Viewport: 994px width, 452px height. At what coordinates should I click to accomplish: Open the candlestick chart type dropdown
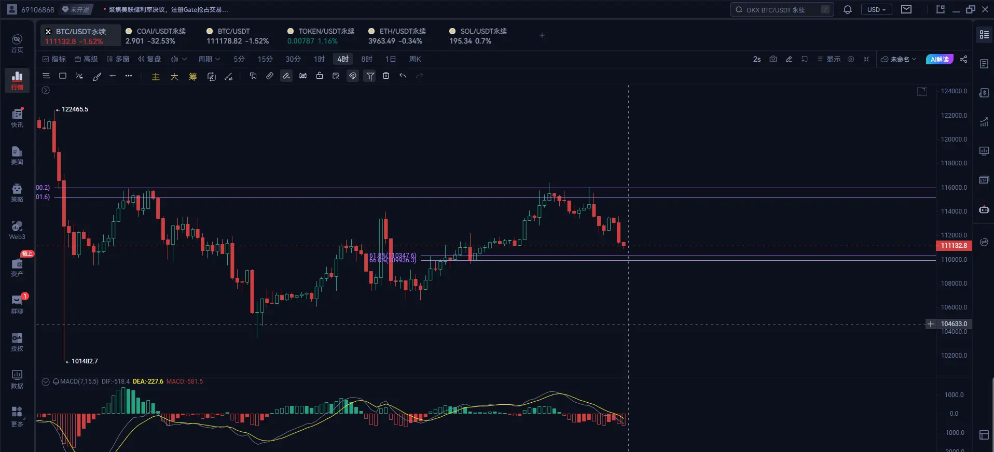[178, 59]
